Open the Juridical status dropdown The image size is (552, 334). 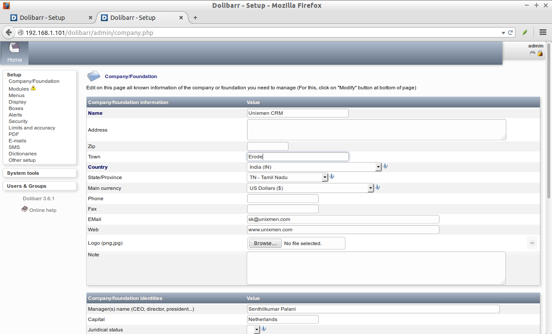[253, 330]
